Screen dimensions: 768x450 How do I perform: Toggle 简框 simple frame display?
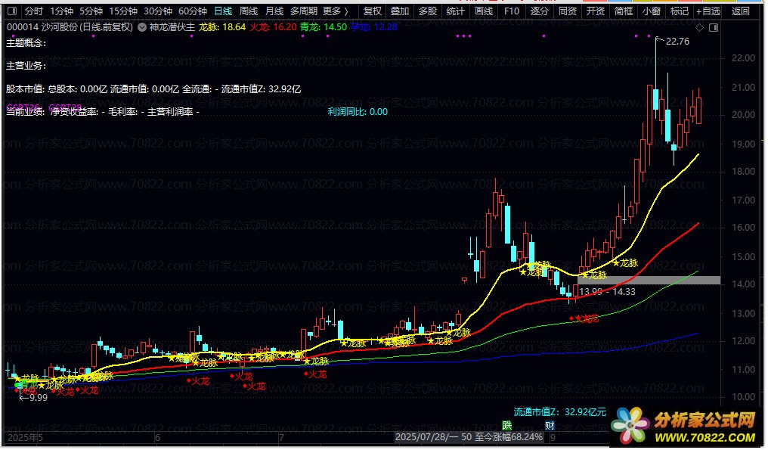[624, 11]
